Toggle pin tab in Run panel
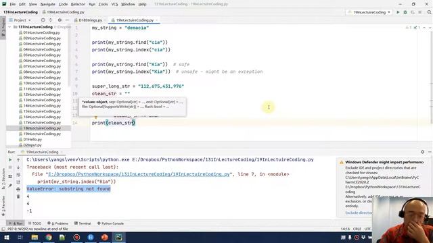Viewport: 433px width, 243px height. (10, 186)
